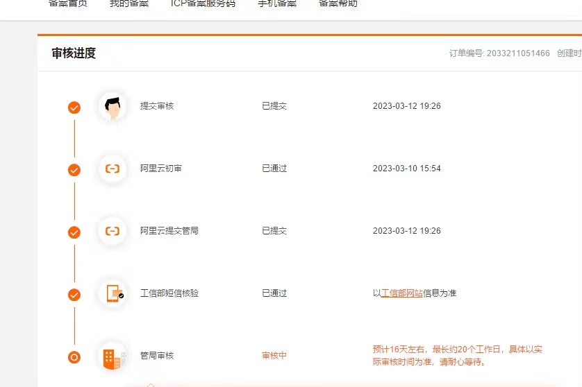The image size is (582, 387).
Task: Open 备案帮助 tab
Action: tap(338, 3)
